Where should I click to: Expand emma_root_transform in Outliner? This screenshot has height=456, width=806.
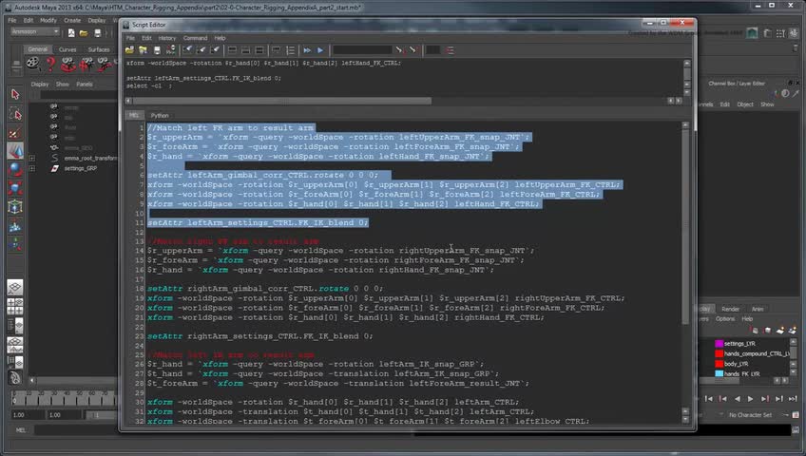point(32,158)
